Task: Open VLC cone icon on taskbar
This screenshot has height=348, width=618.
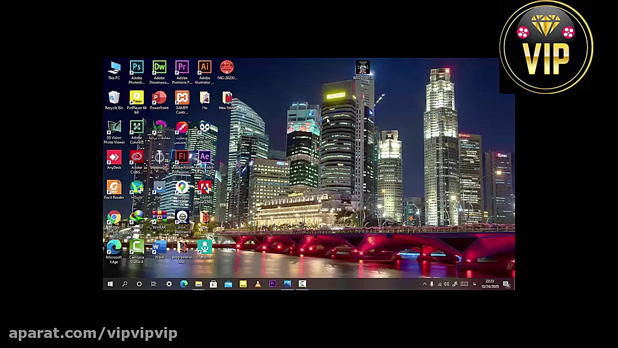Action: coord(258,284)
